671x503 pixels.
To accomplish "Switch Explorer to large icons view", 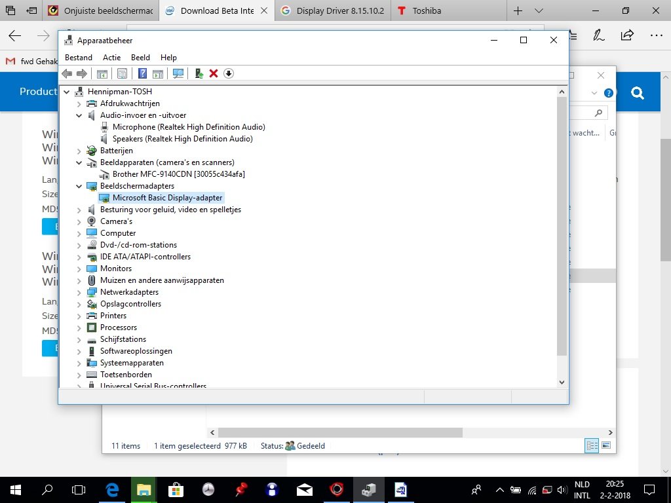I will click(606, 445).
